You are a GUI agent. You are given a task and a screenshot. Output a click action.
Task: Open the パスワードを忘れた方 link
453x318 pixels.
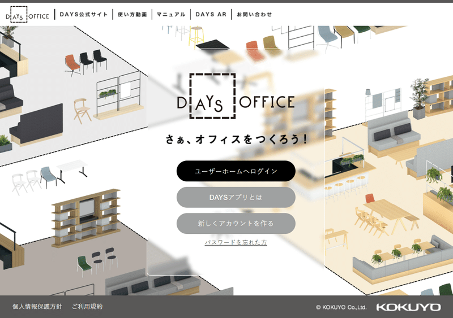click(236, 242)
